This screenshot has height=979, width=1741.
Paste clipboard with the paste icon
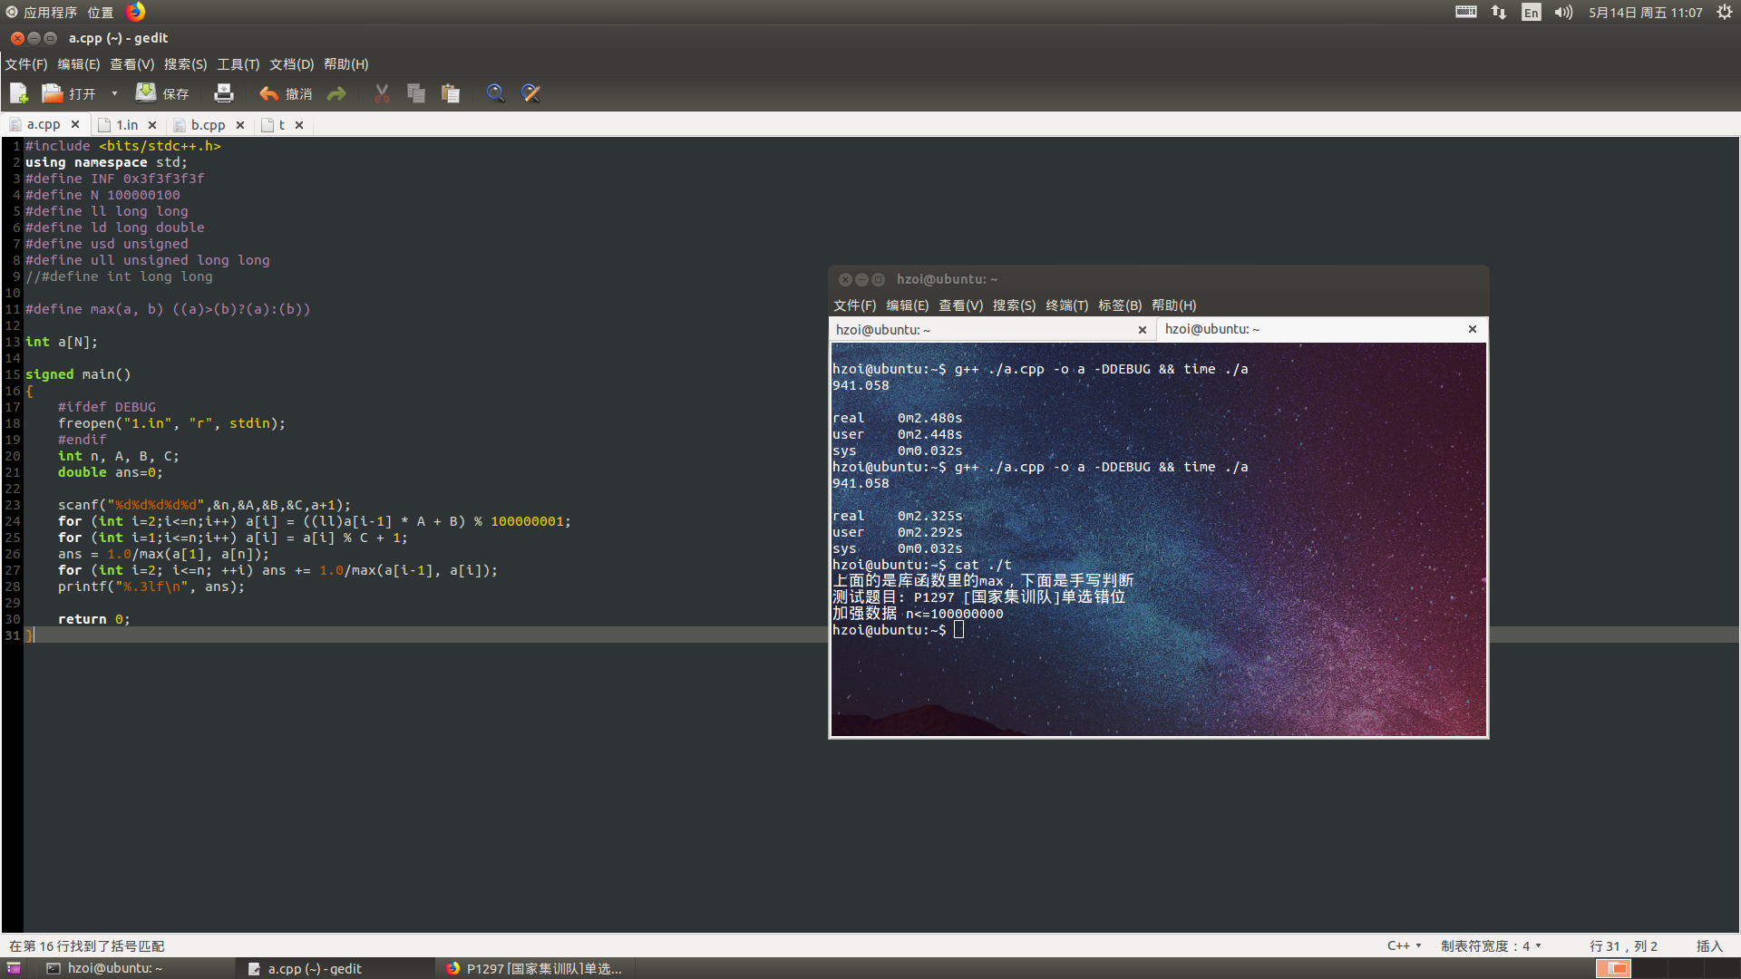coord(451,93)
